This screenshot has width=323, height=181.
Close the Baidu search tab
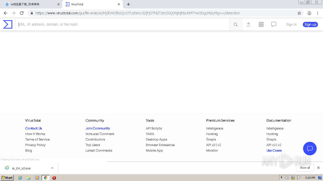(x=59, y=4)
